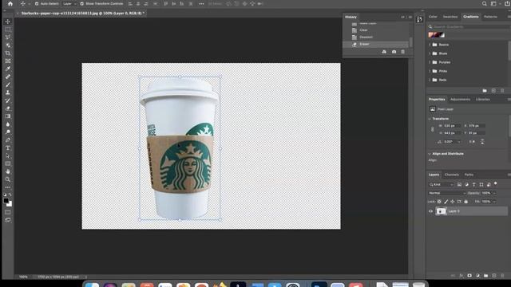Image resolution: width=511 pixels, height=287 pixels.
Task: Switch to the Patterns tab
Action: click(x=490, y=17)
